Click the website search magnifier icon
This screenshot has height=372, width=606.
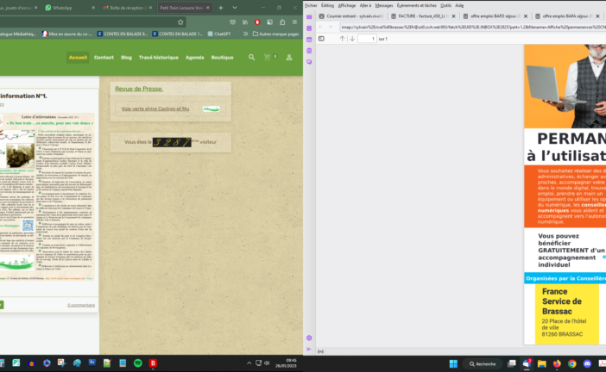tap(251, 57)
